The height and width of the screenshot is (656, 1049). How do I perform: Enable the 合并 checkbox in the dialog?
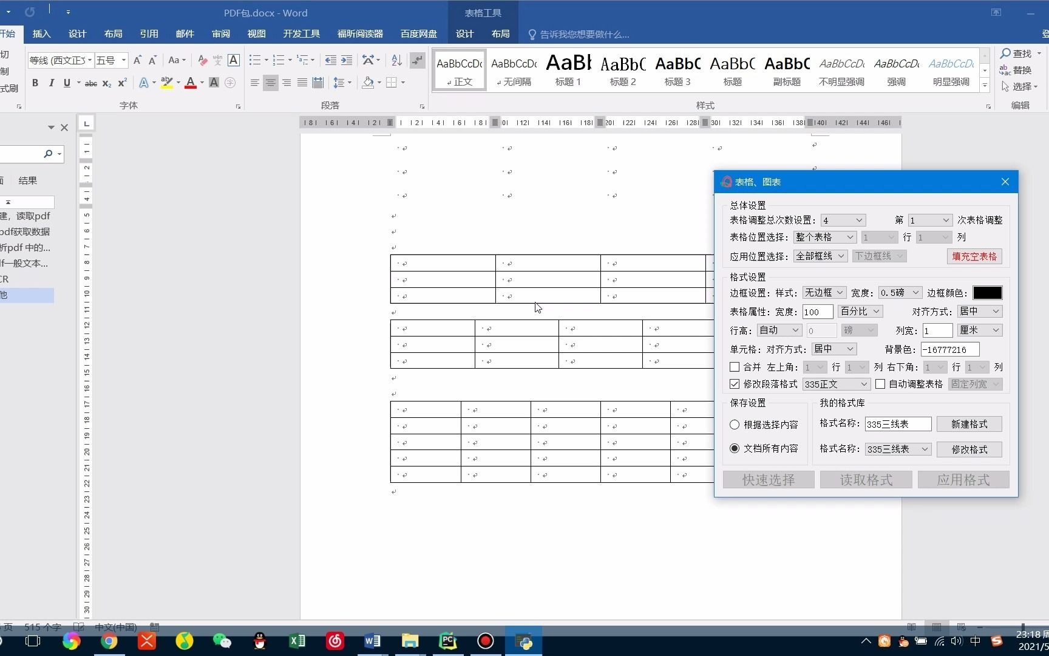click(x=734, y=367)
